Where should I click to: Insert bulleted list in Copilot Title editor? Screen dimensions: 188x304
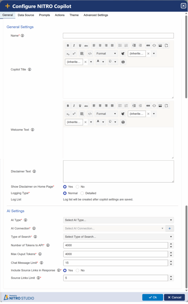click(120, 45)
